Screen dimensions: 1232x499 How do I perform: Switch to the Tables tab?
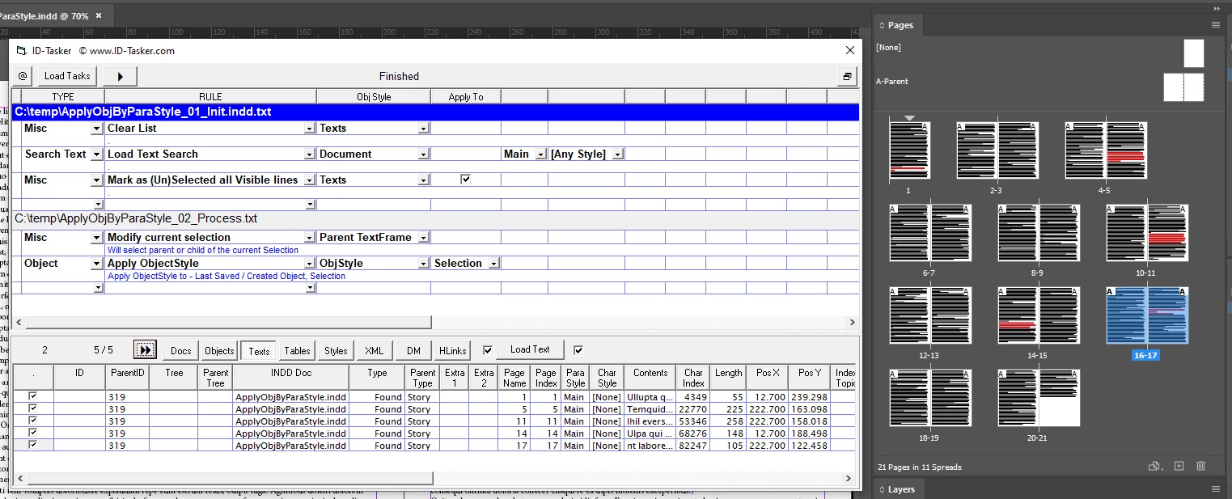pyautogui.click(x=297, y=350)
